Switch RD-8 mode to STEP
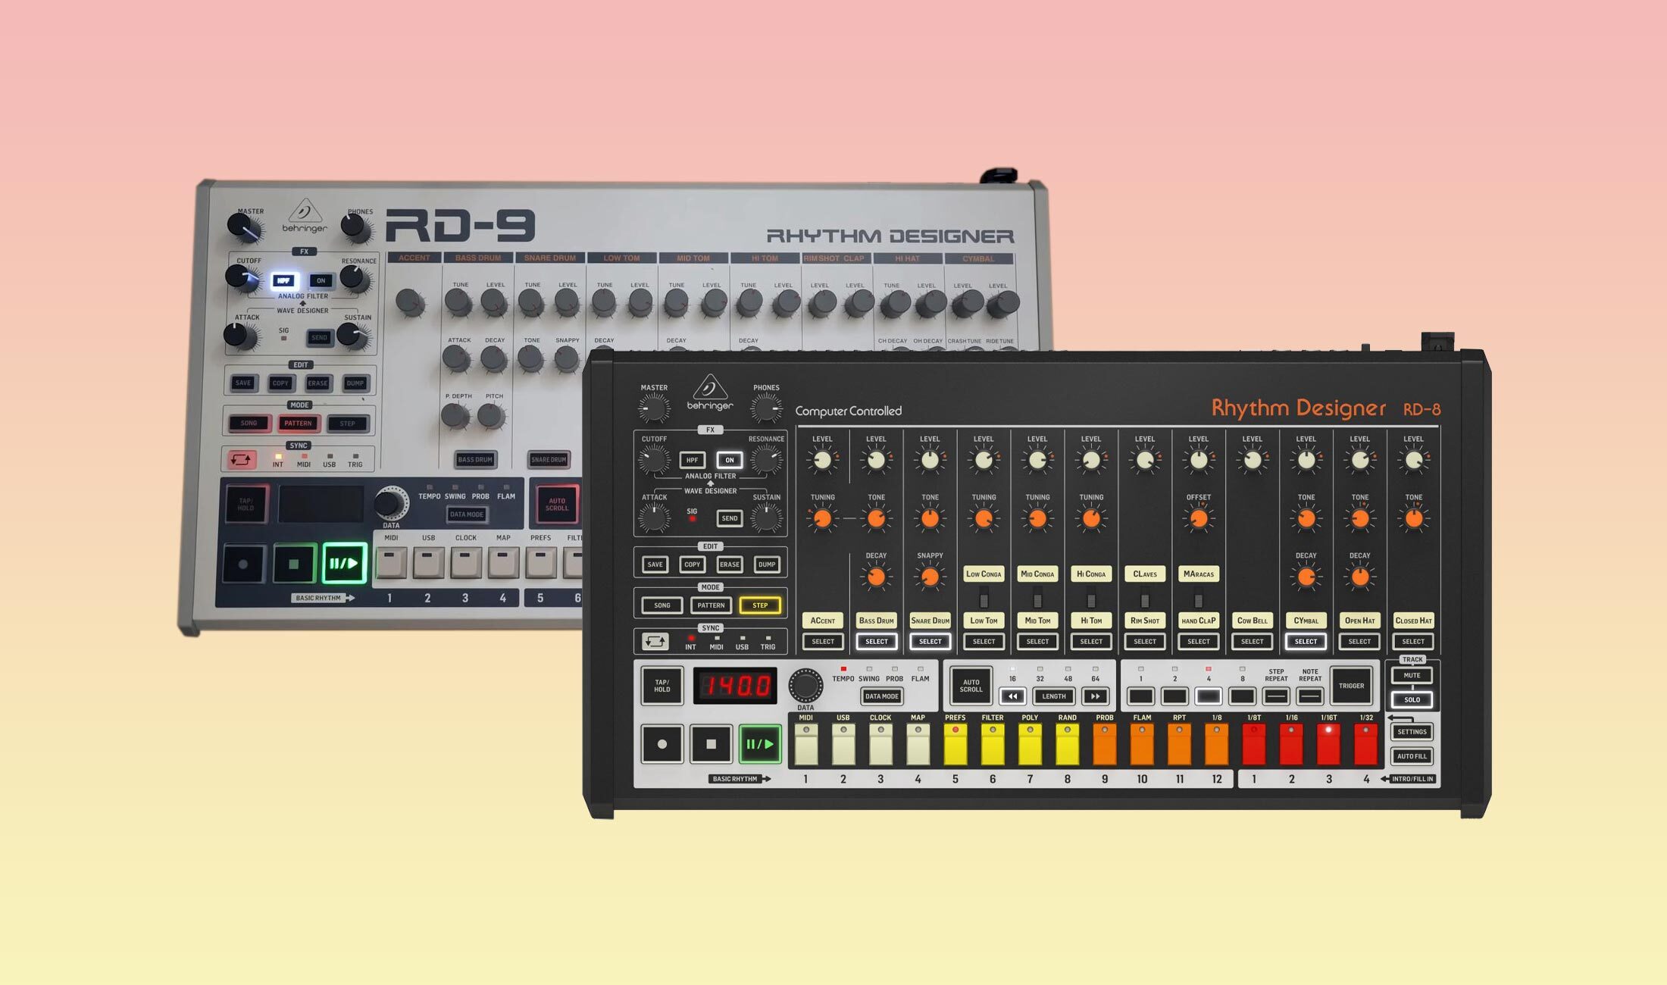Viewport: 1667px width, 985px height. 759,605
